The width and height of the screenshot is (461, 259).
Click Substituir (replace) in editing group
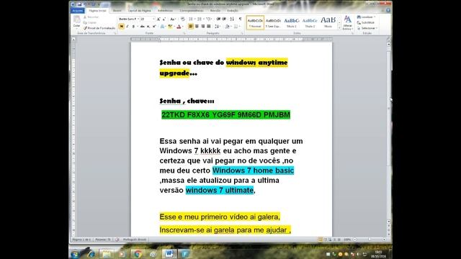366,22
